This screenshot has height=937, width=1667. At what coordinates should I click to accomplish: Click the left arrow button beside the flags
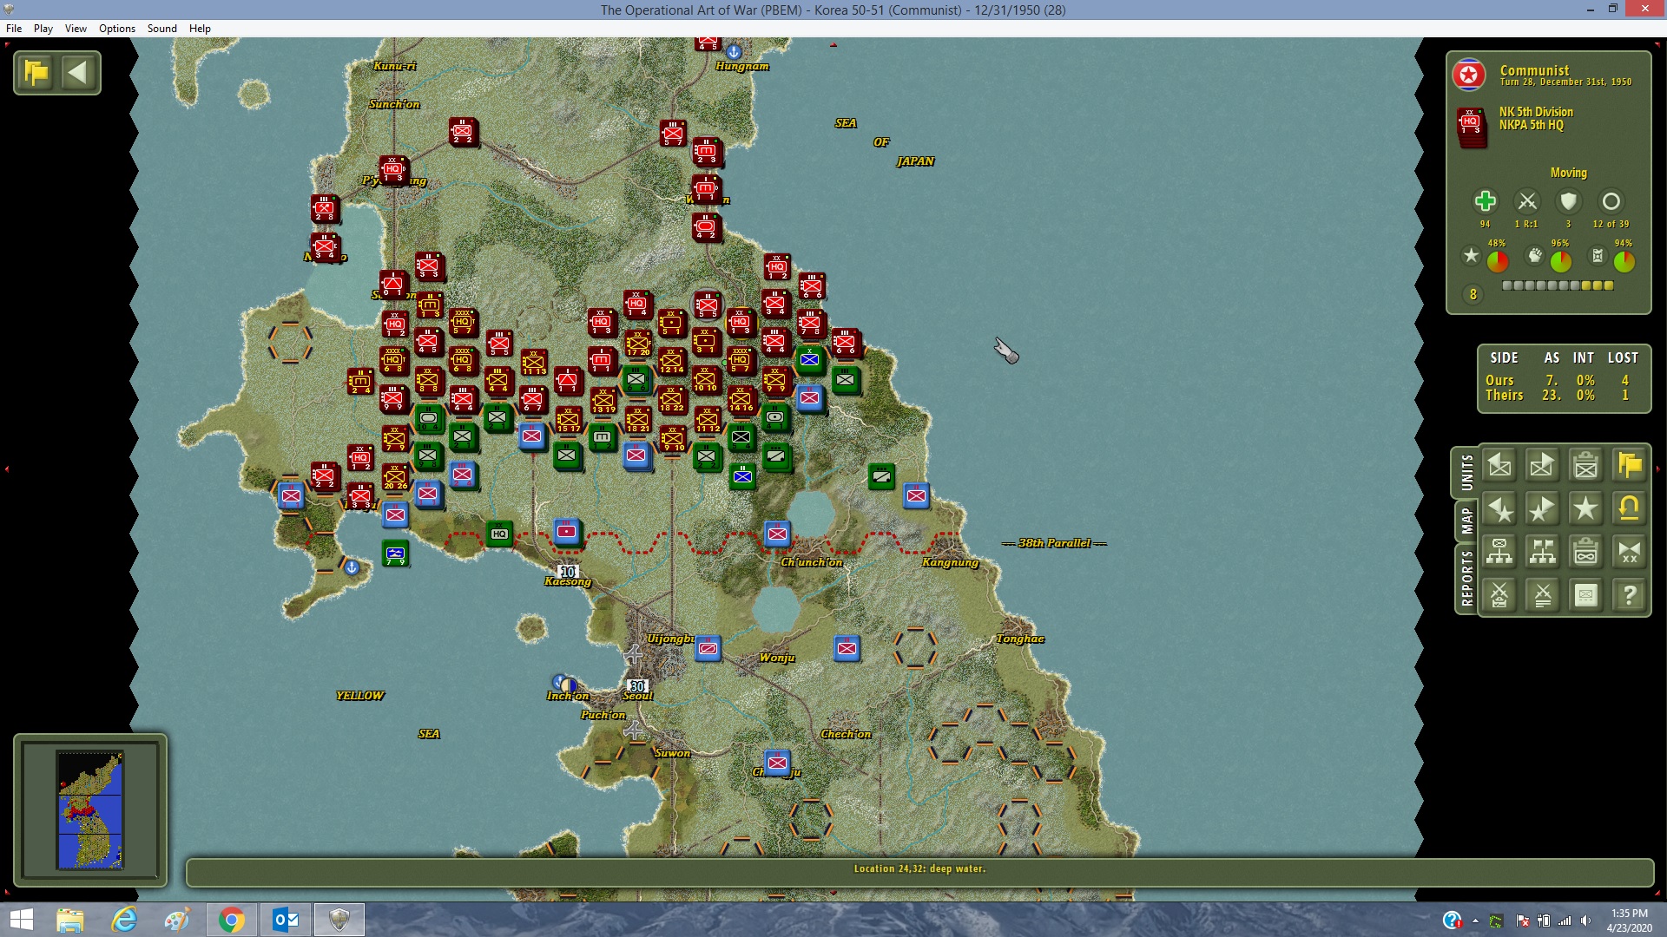click(x=78, y=73)
